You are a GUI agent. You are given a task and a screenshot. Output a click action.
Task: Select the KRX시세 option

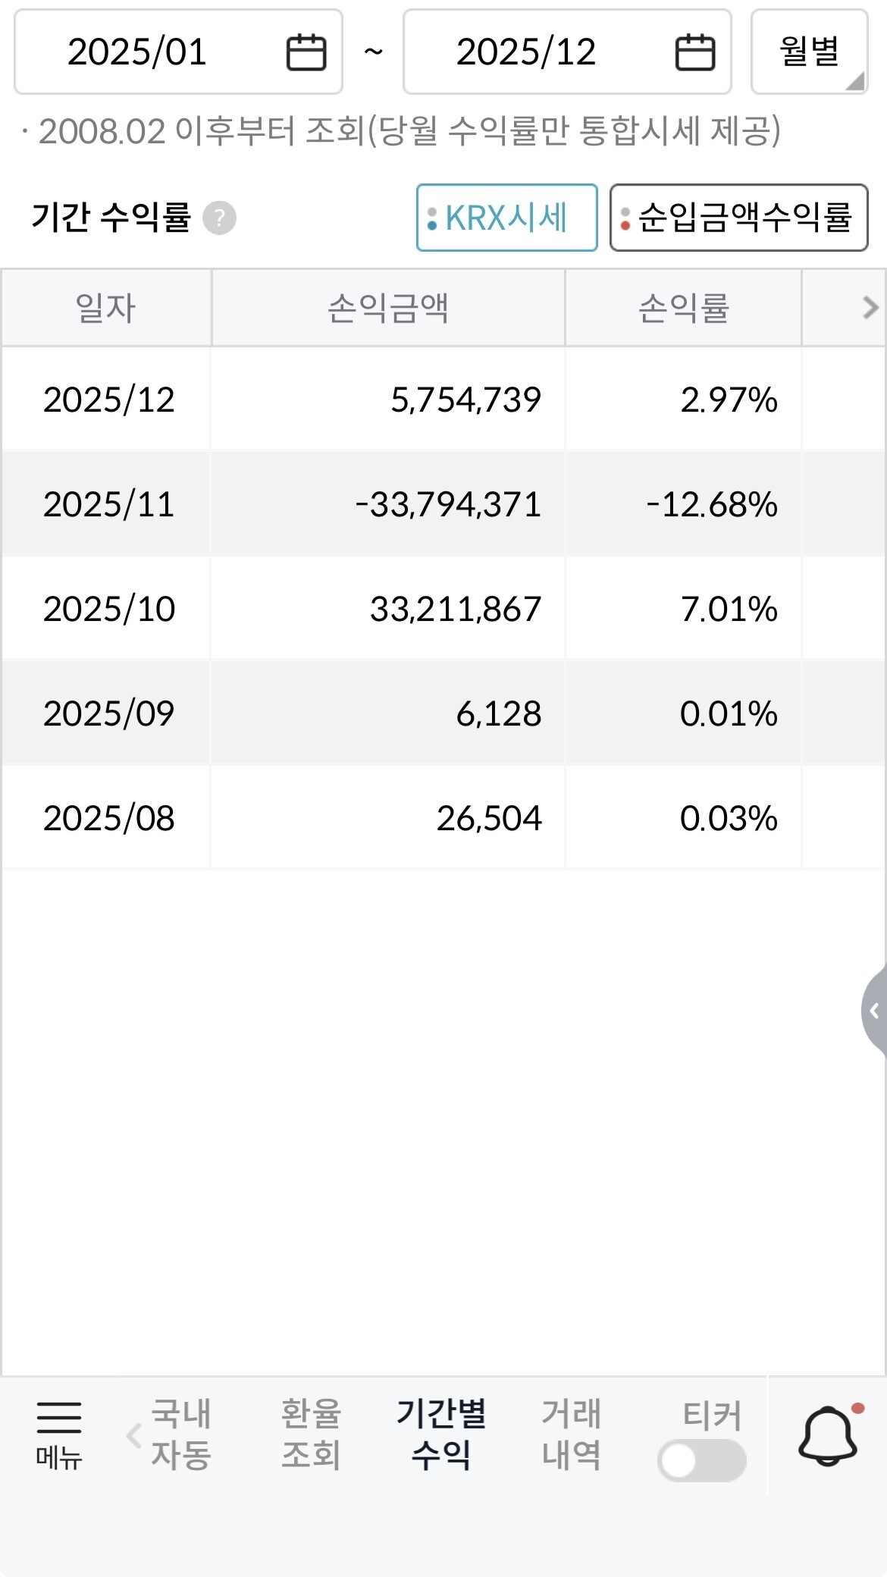tap(506, 218)
